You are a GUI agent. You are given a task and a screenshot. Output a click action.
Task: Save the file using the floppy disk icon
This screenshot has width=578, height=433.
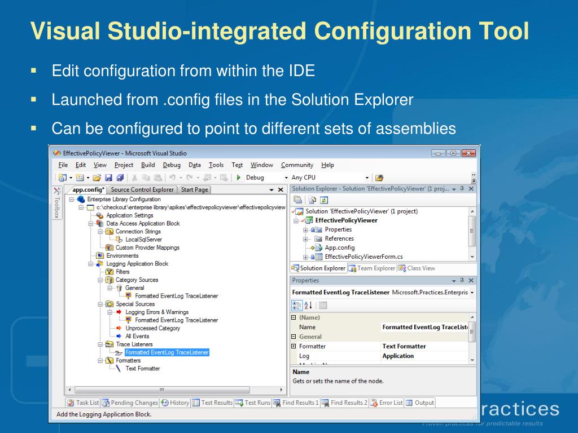(108, 178)
